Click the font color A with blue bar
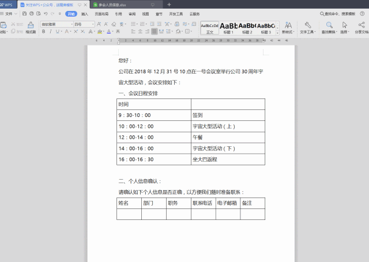The width and height of the screenshot is (369, 262). [x=109, y=32]
